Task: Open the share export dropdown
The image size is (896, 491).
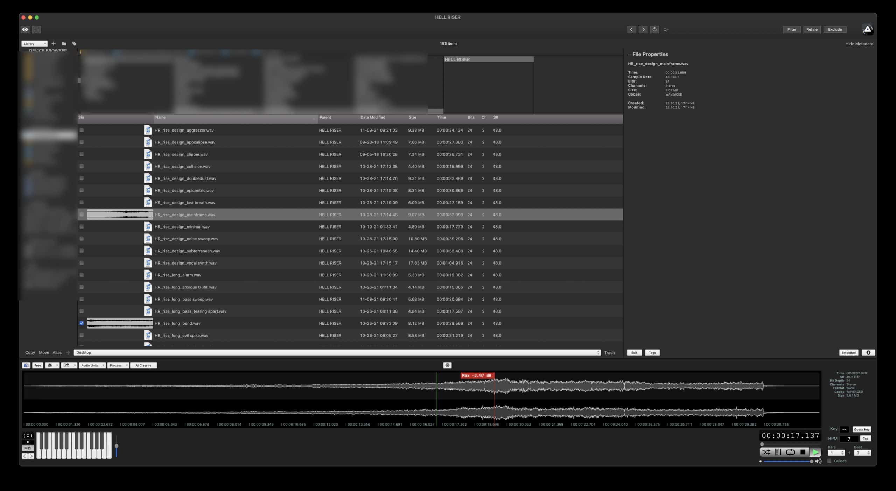Action: click(x=69, y=365)
